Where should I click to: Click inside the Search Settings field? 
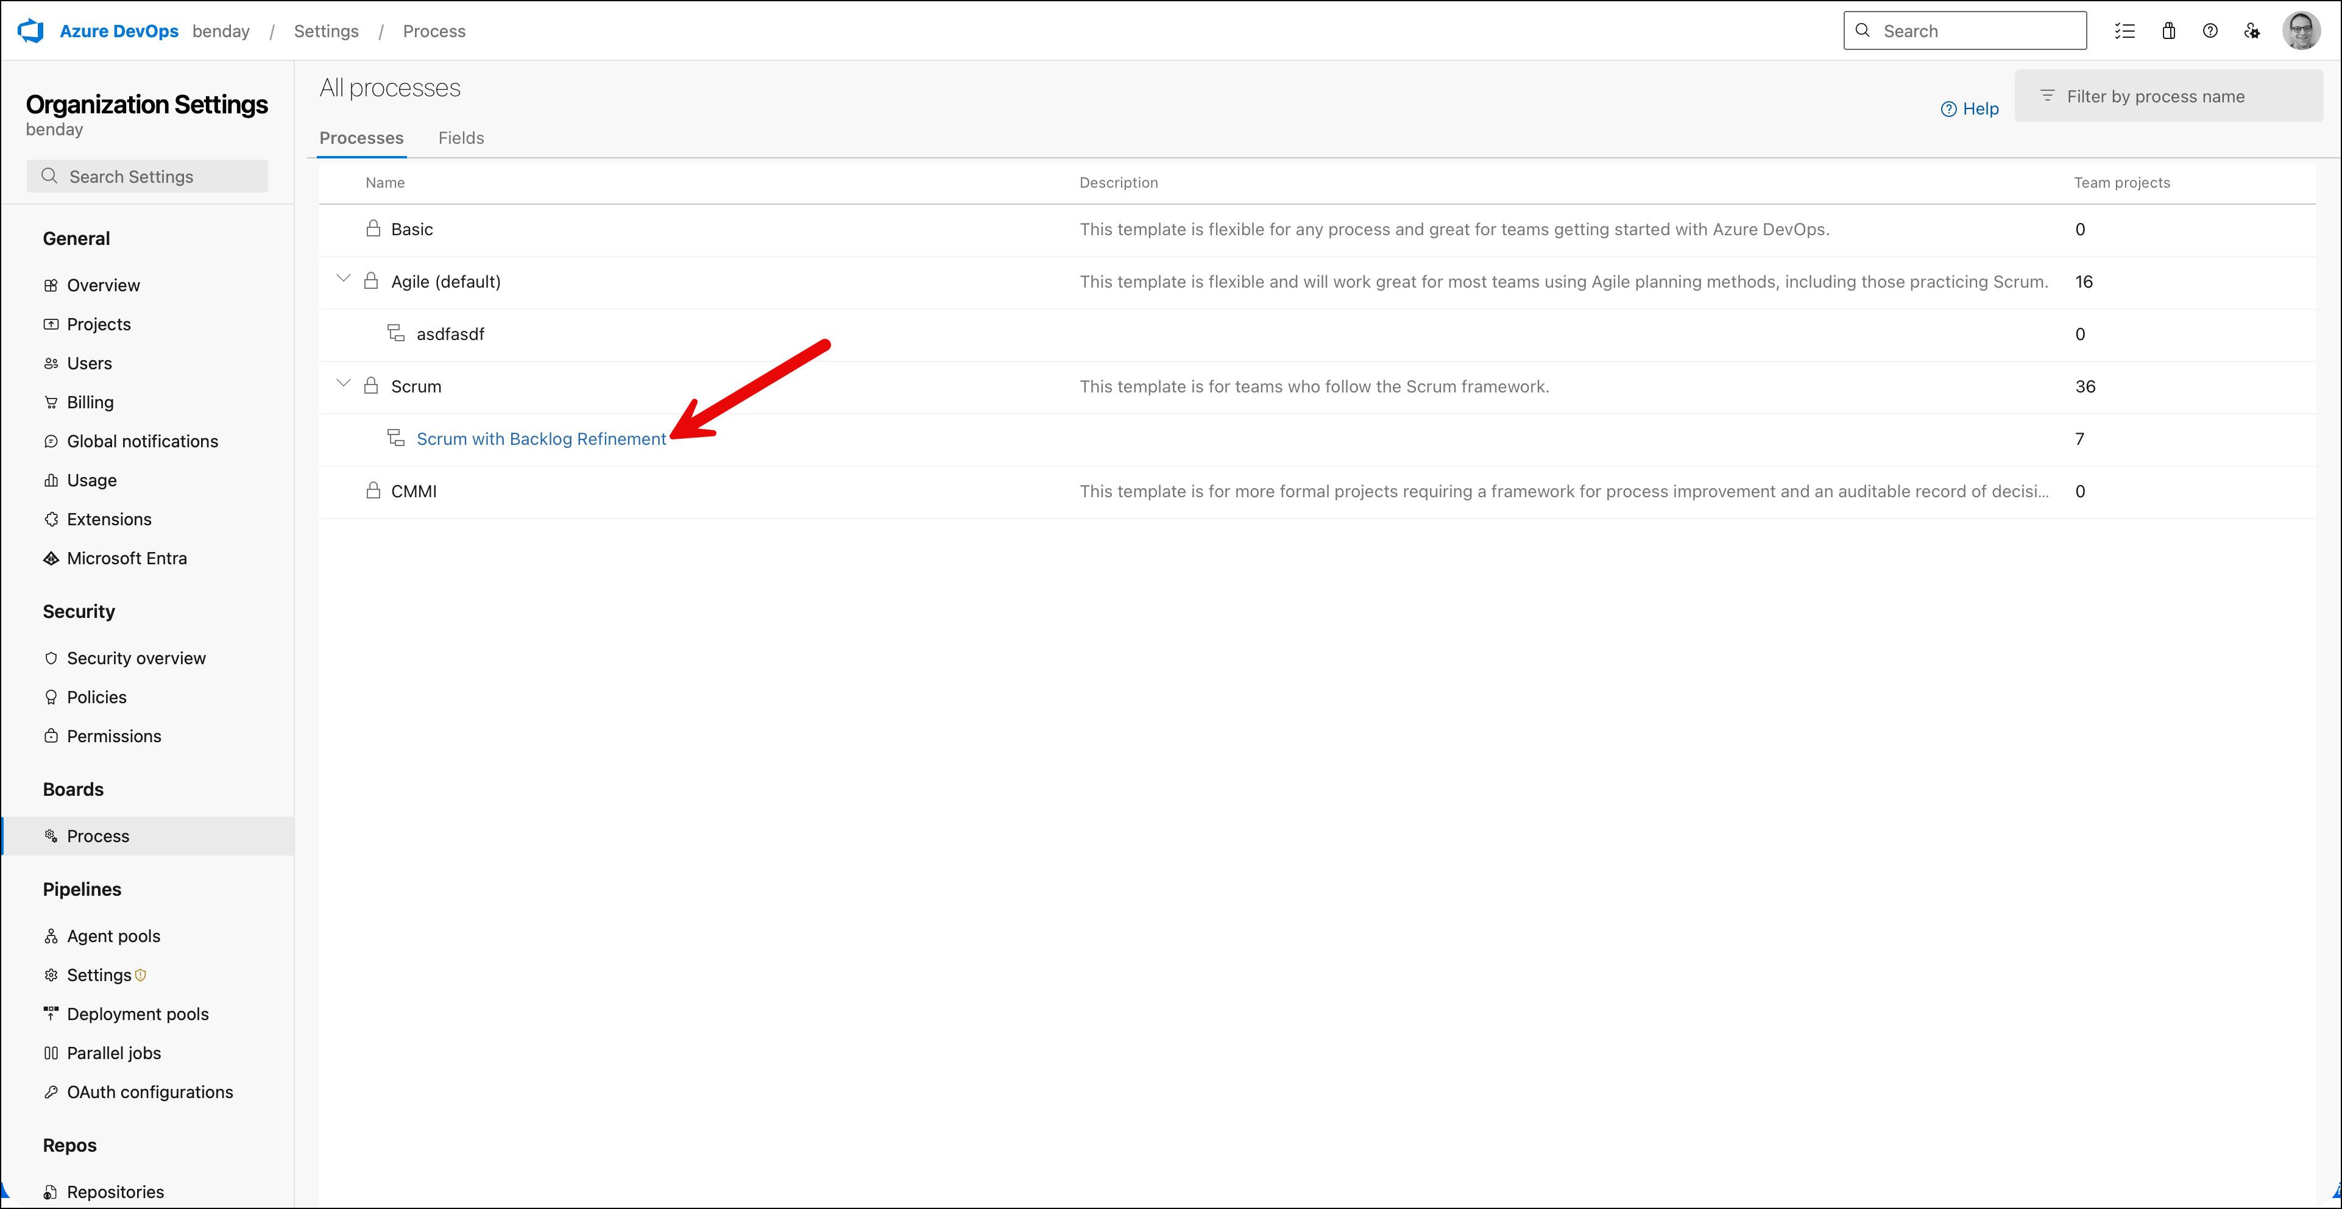coord(147,175)
